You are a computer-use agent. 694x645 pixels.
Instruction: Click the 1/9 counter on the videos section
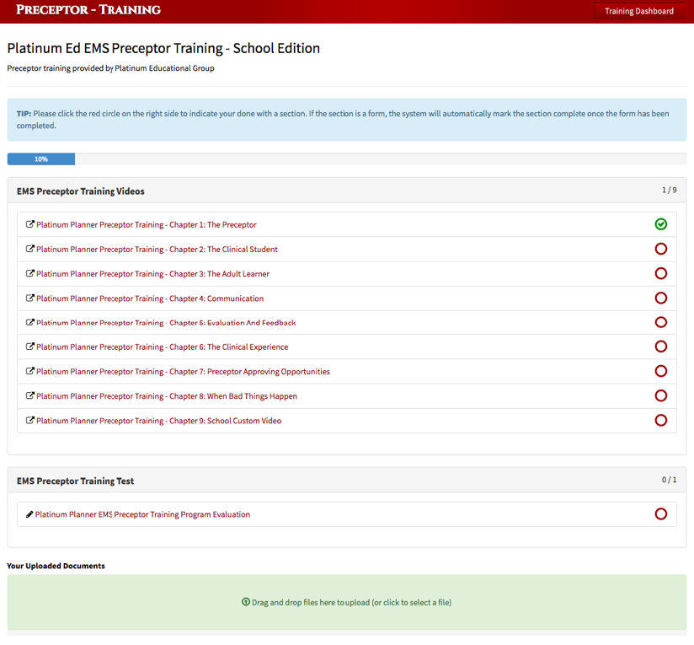670,191
